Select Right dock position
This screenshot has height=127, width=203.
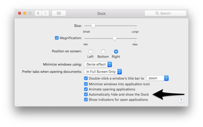click(116, 52)
